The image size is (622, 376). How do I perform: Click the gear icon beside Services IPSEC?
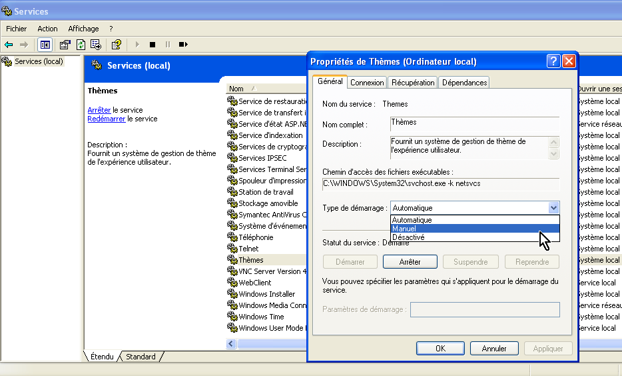coord(232,157)
